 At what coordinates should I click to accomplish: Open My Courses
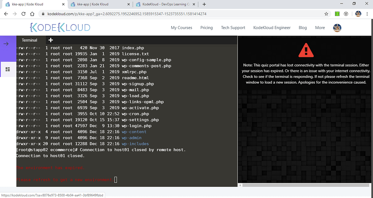point(181,28)
